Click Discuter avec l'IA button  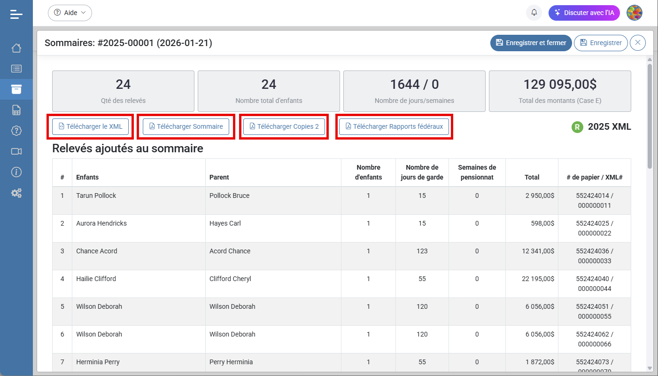[x=584, y=13]
